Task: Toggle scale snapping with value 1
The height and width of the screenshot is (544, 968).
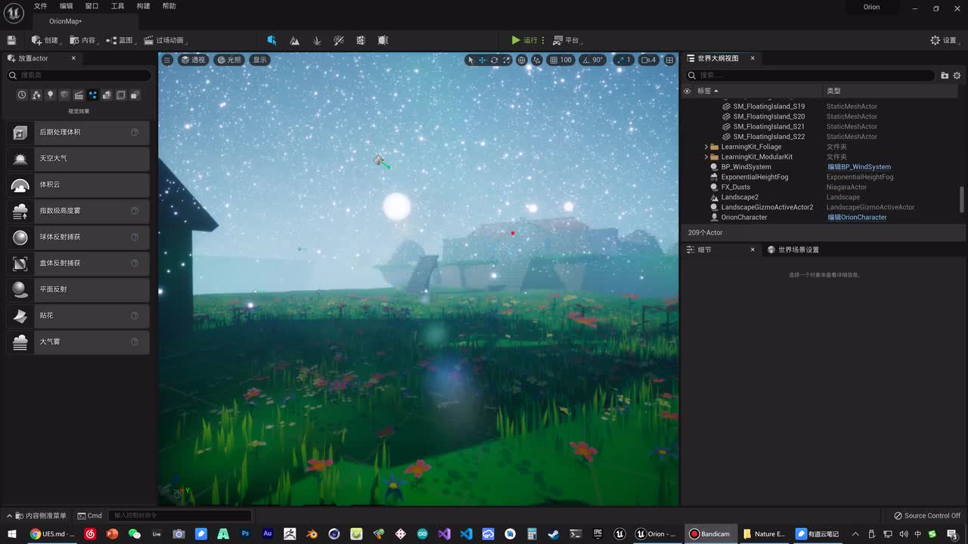Action: click(x=623, y=60)
